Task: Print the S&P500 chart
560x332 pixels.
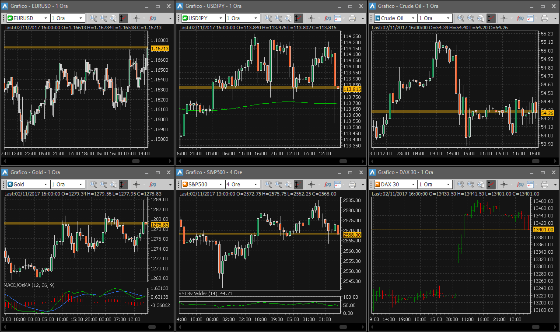Action: 352,185
